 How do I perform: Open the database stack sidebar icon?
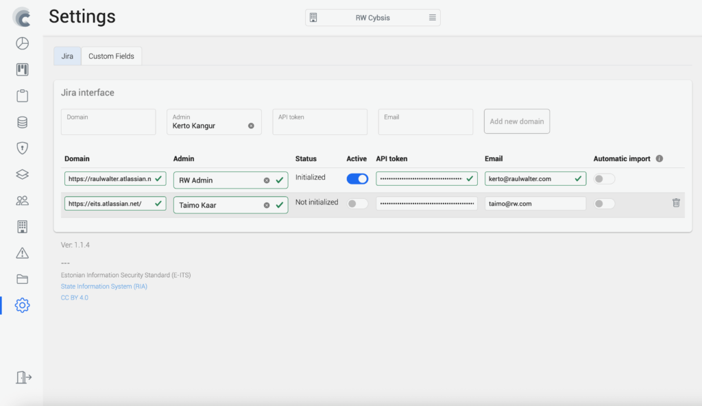point(22,122)
